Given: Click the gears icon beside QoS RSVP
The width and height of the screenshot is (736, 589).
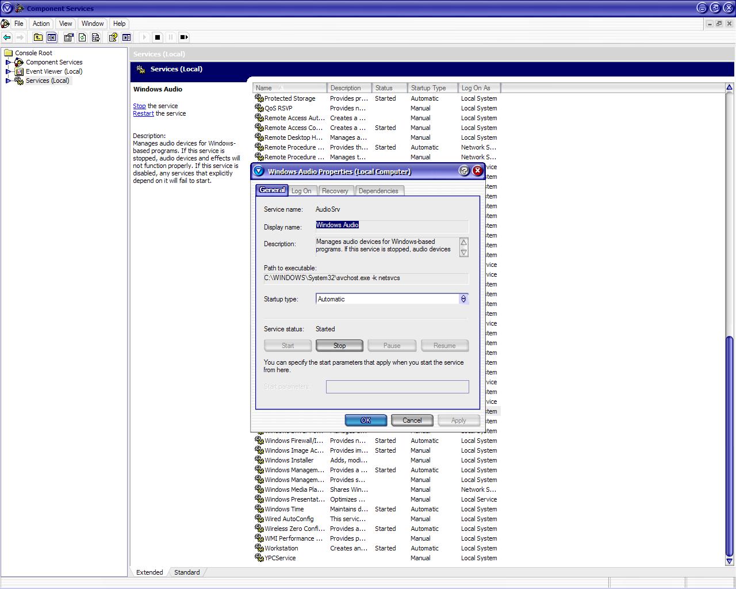Looking at the screenshot, I should [259, 108].
